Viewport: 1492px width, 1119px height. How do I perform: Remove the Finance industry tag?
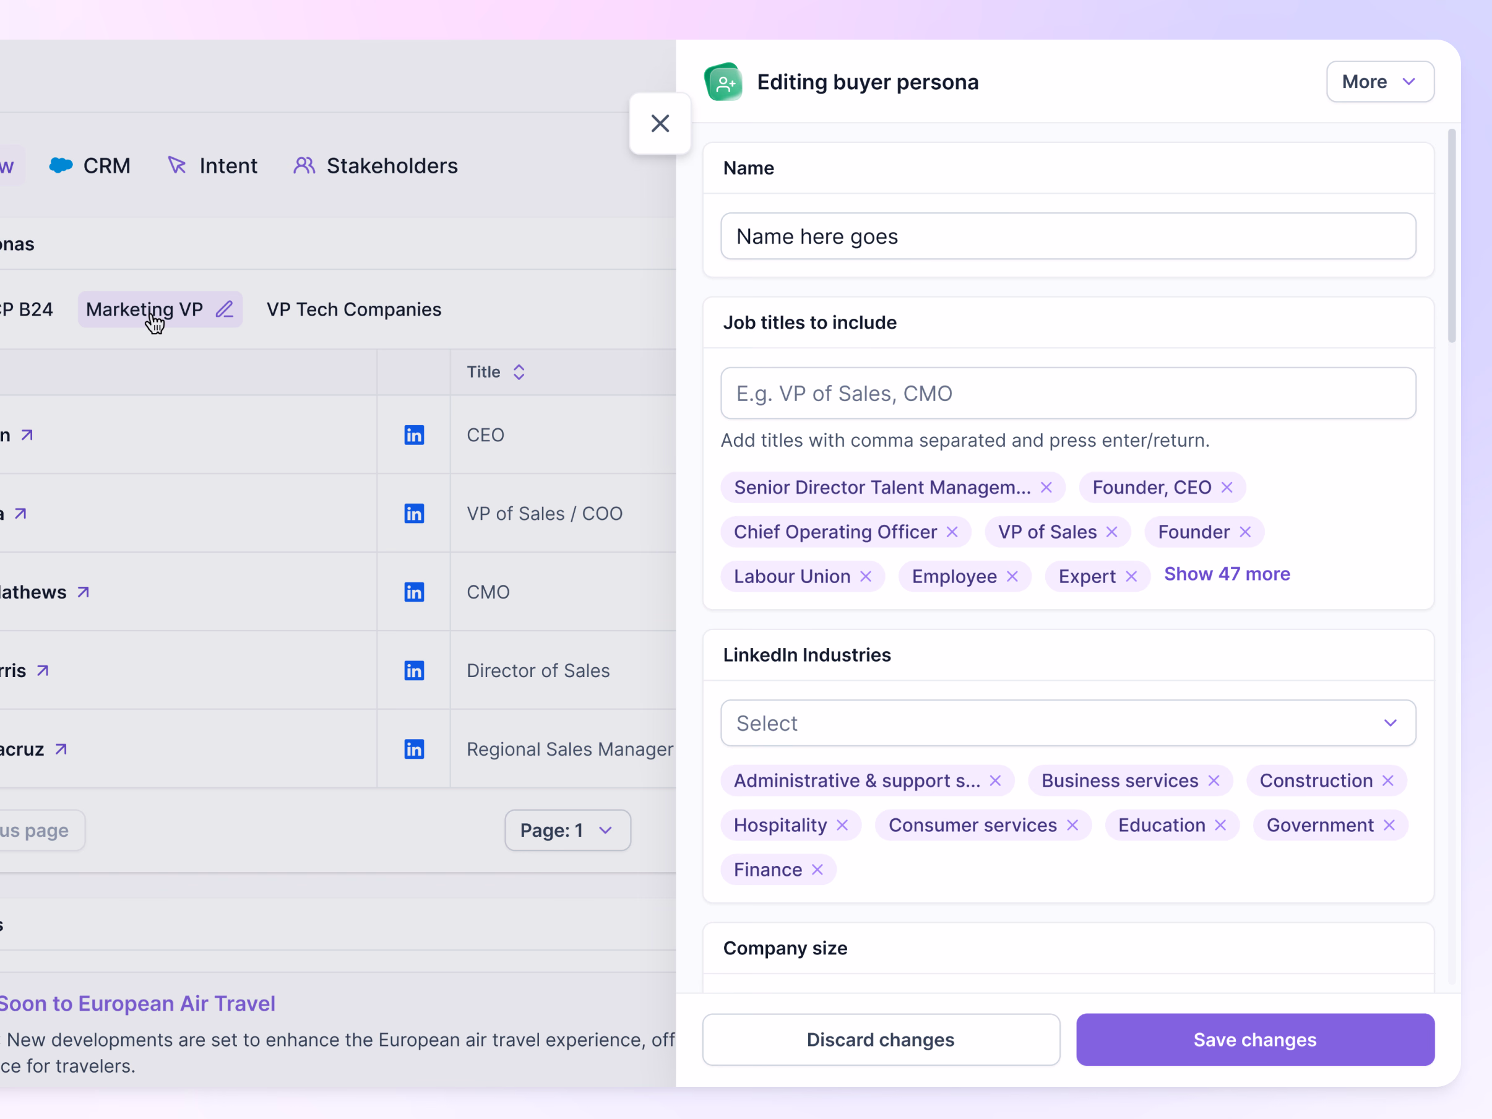click(817, 870)
